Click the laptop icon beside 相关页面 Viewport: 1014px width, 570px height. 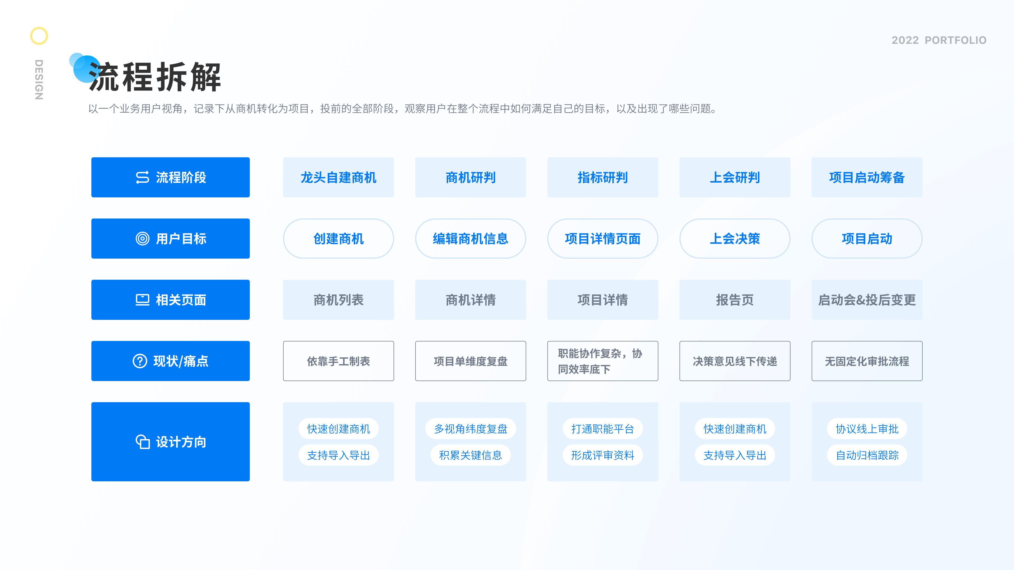[x=143, y=300]
